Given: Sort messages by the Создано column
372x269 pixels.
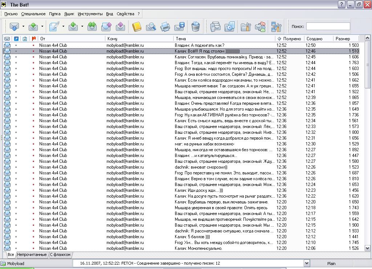Looking at the screenshot, I should [x=319, y=38].
